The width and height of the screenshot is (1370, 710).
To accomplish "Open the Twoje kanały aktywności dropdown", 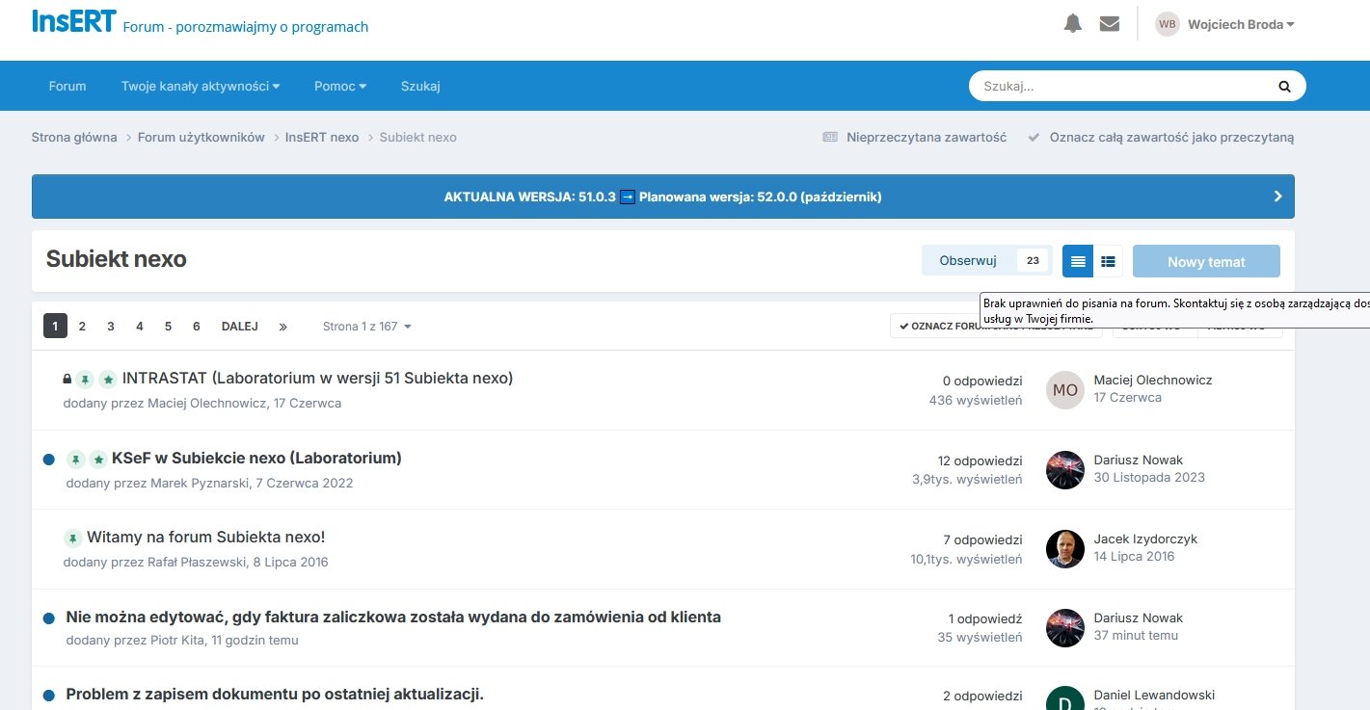I will pos(200,86).
